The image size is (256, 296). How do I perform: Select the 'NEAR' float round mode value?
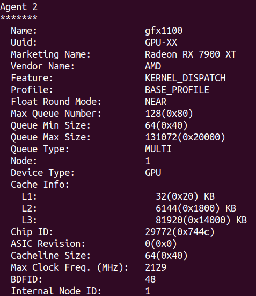156,102
